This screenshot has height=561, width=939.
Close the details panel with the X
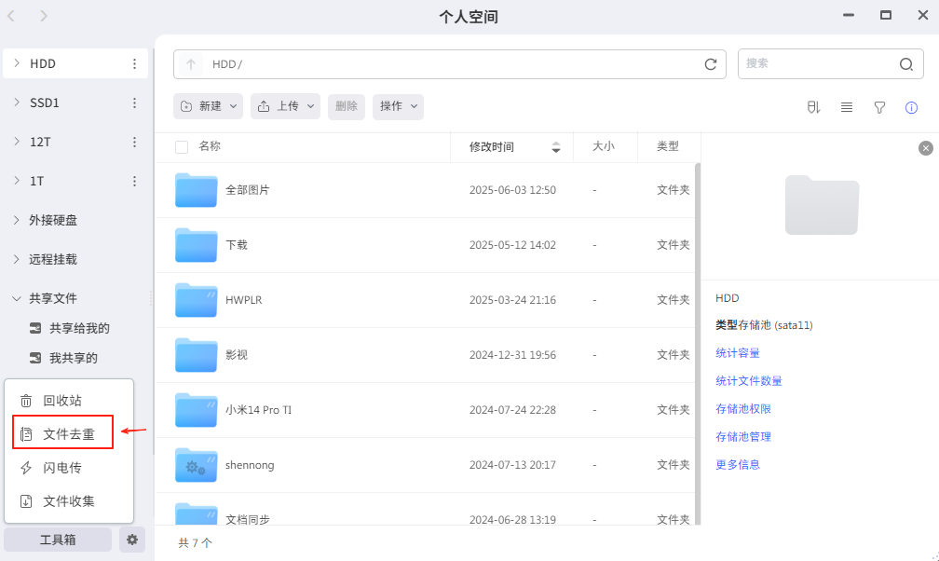click(925, 148)
